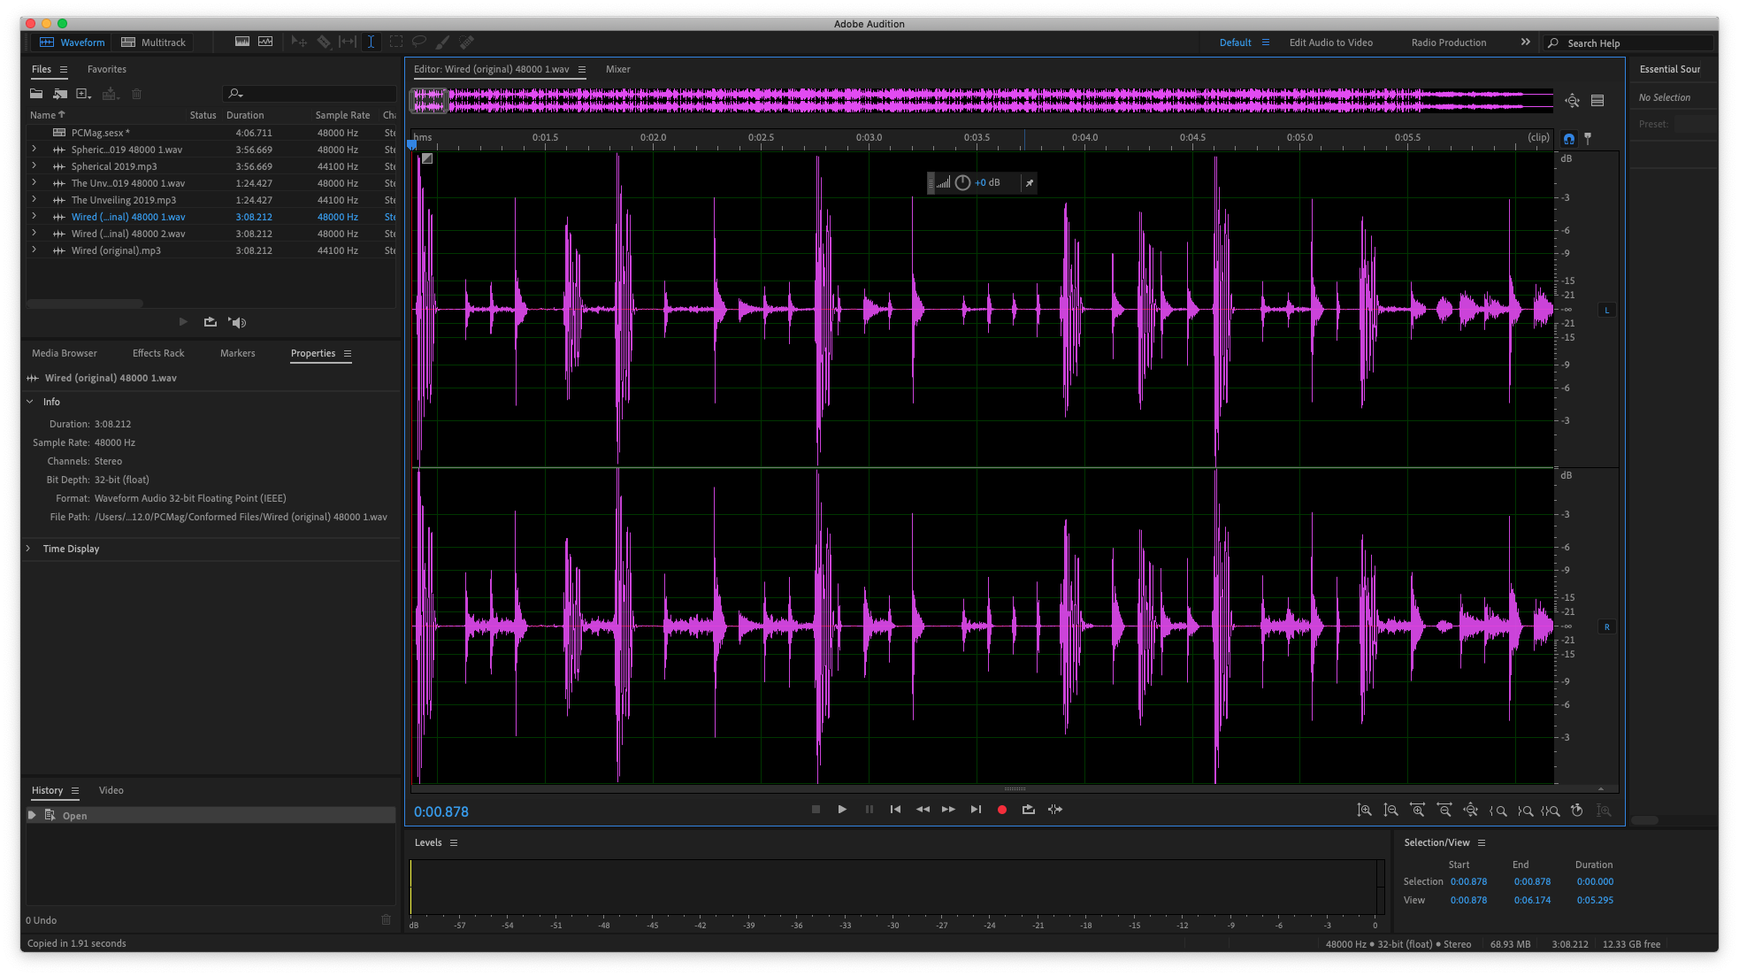Viewport: 1739px width, 976px height.
Task: Select the Default workspace
Action: [1235, 42]
